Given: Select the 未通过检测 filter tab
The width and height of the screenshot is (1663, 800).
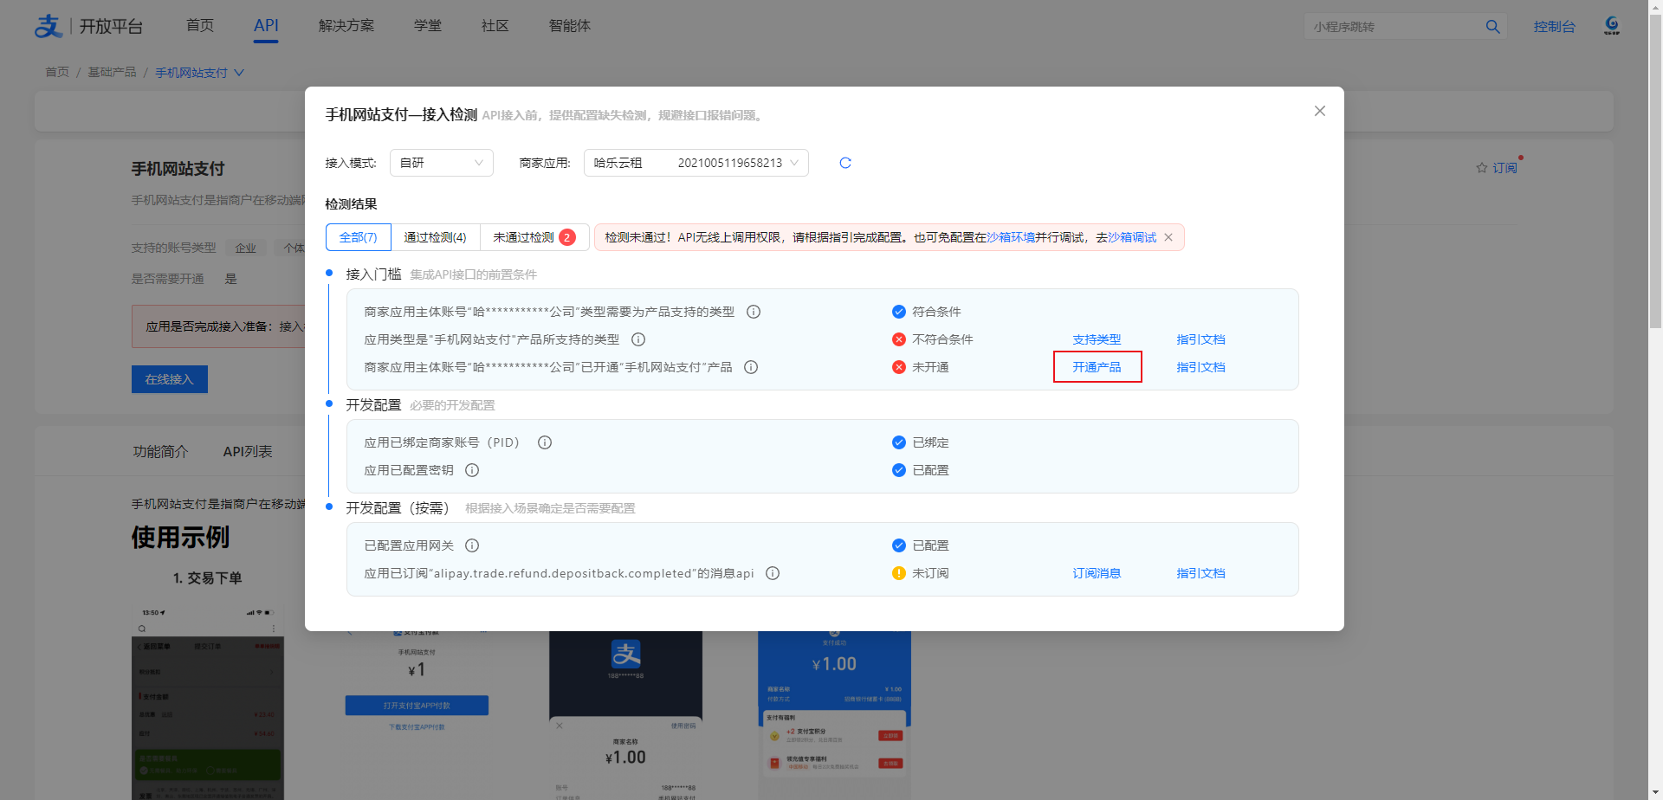Looking at the screenshot, I should (534, 237).
